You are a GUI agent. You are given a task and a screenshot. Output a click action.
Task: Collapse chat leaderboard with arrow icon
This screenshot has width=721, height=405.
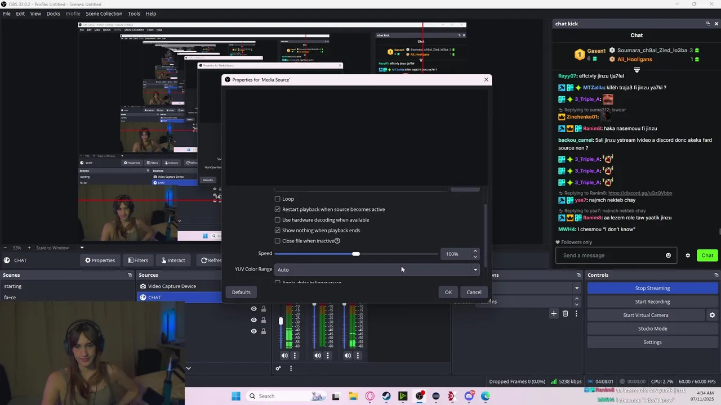point(637,70)
